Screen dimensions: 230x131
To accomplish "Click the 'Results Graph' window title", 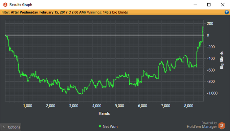I will (21, 5).
